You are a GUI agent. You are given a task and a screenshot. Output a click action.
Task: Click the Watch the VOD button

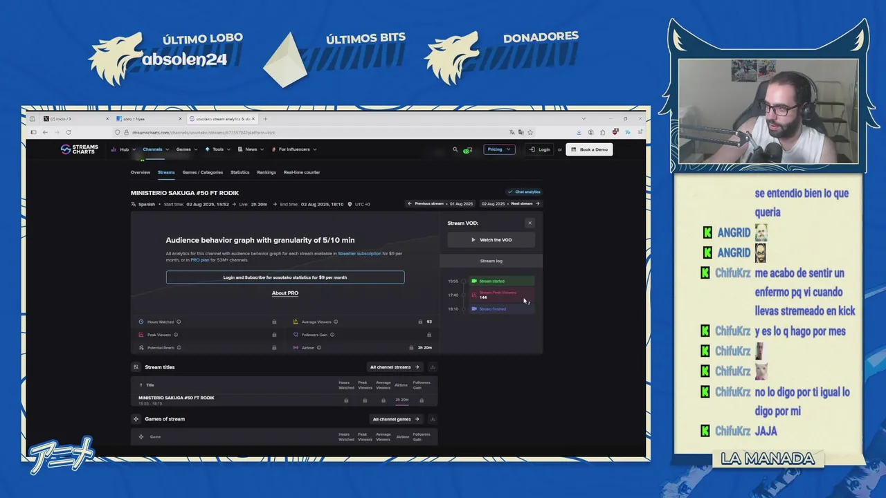(491, 240)
